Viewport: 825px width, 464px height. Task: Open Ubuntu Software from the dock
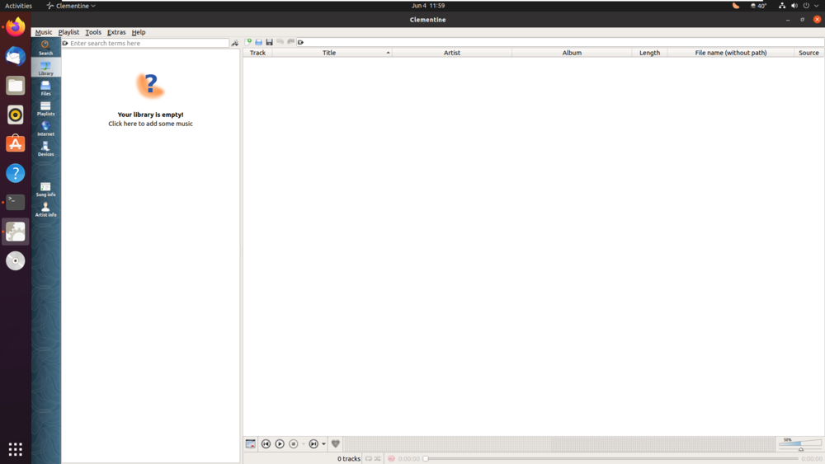pyautogui.click(x=15, y=144)
